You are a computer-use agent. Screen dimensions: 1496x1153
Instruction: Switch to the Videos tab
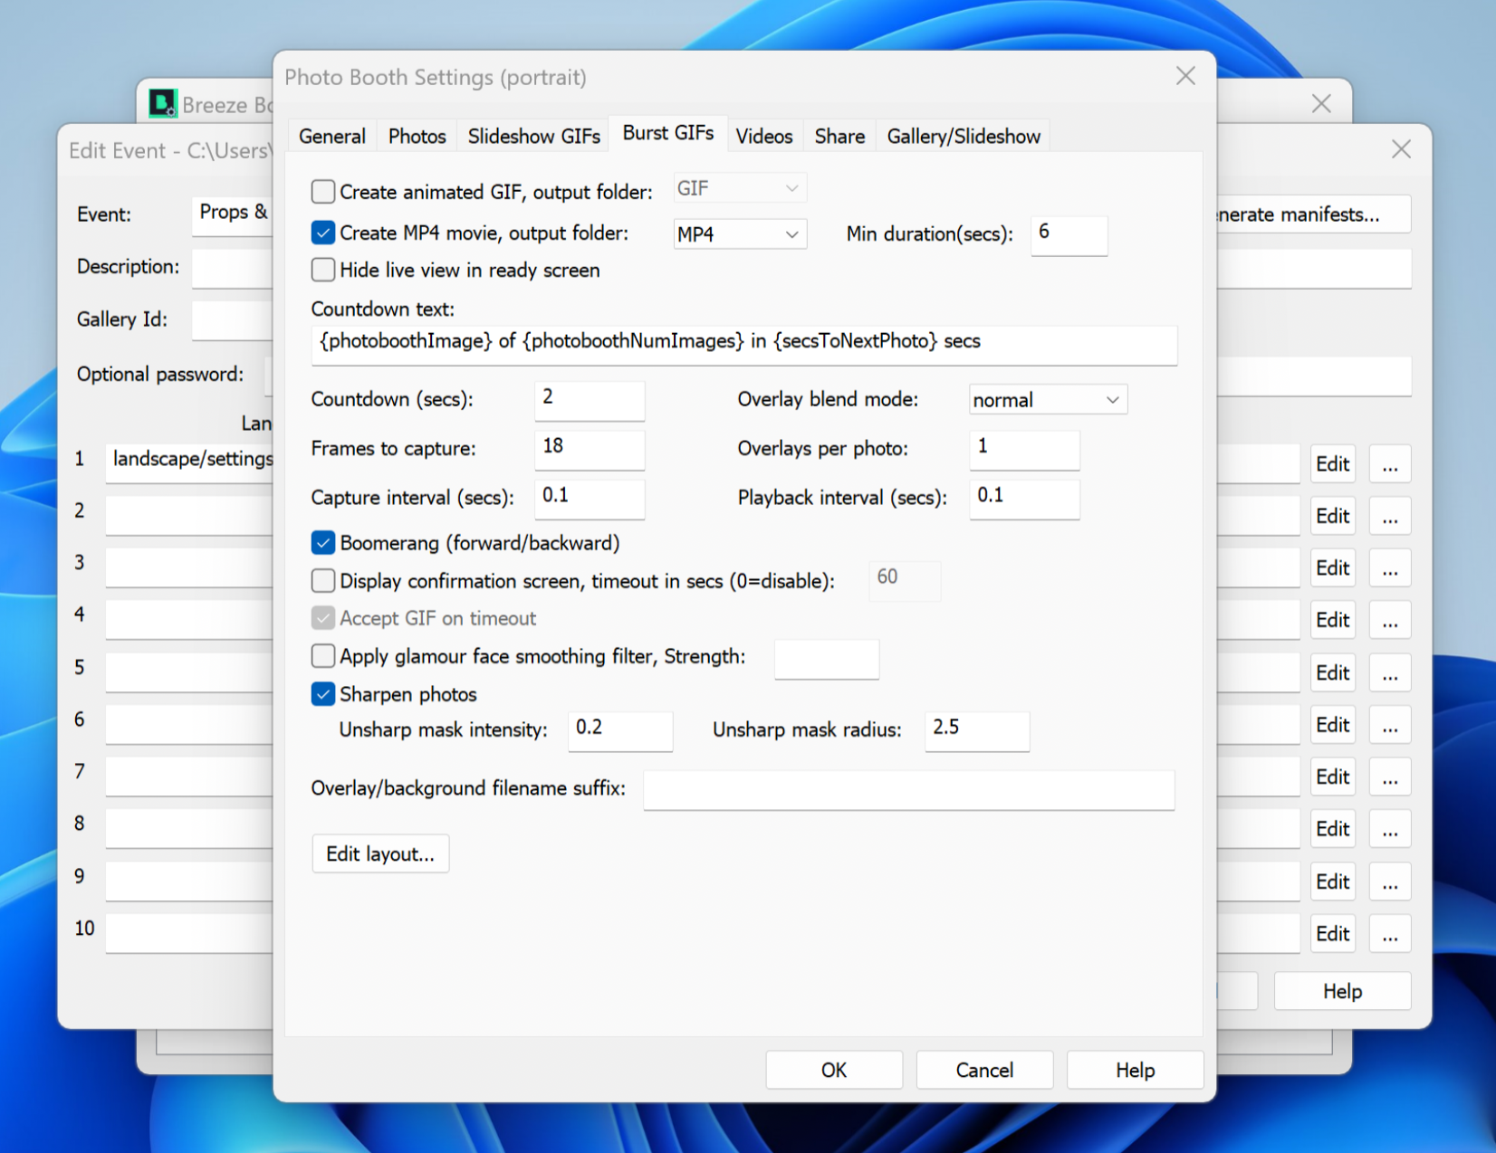coord(763,137)
